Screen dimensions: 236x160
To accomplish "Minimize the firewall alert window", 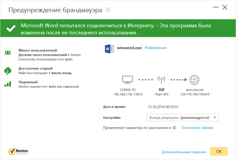I will click(x=216, y=7).
